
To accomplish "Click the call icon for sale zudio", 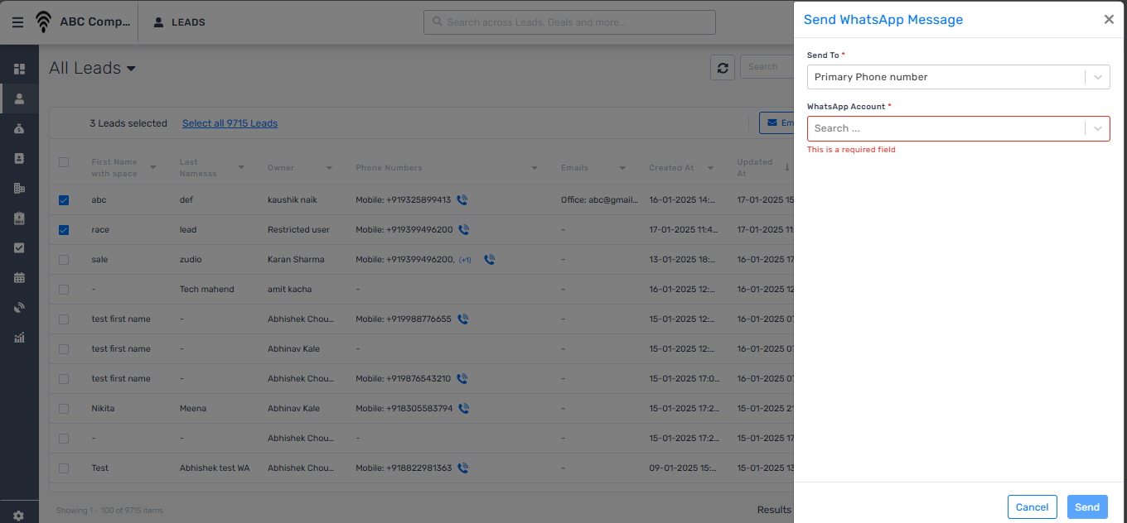I will [490, 259].
